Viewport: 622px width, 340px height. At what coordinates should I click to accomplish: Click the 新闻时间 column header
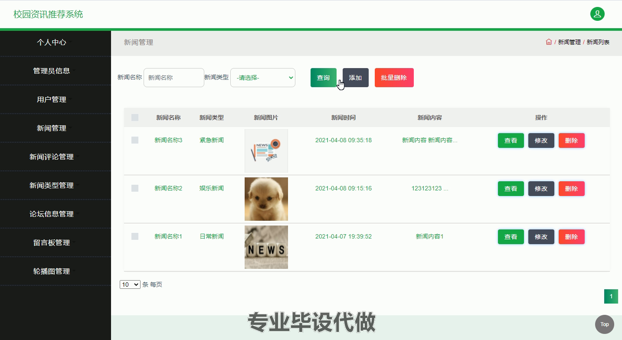point(344,118)
